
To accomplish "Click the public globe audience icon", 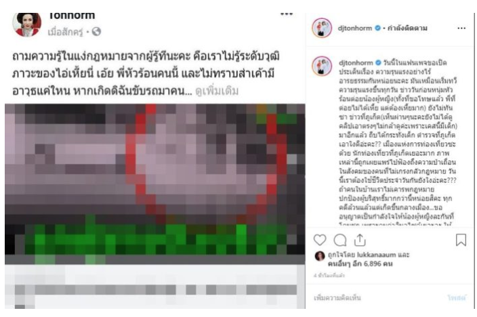I will [96, 32].
